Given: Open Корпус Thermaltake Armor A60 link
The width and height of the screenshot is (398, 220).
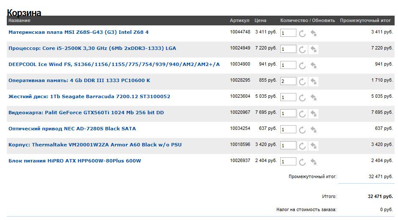Looking at the screenshot, I should tap(95, 145).
